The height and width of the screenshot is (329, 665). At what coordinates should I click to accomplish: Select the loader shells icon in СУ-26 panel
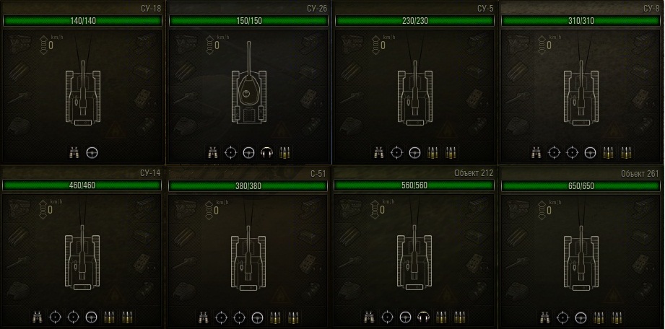pos(285,153)
